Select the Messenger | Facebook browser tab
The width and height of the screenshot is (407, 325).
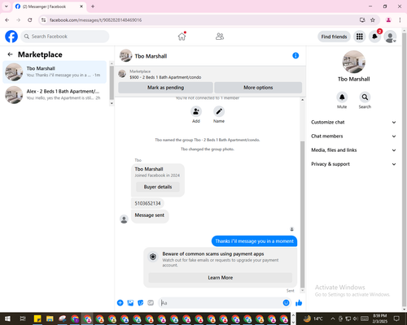tap(50, 6)
